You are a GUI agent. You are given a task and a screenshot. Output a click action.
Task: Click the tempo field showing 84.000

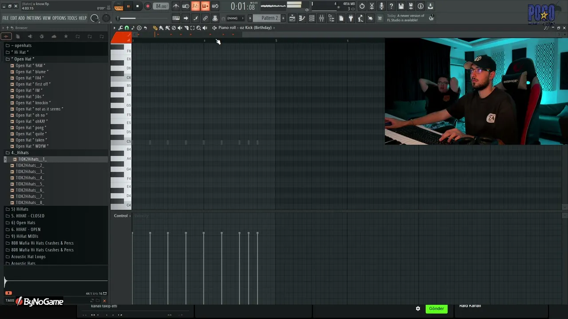click(x=161, y=6)
